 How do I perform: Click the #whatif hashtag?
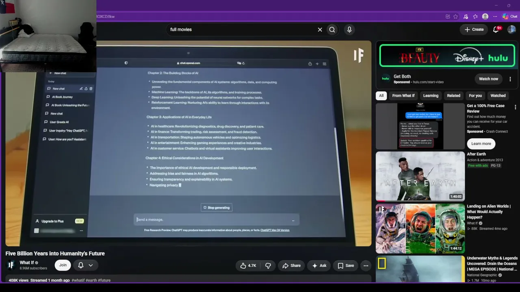[78, 280]
